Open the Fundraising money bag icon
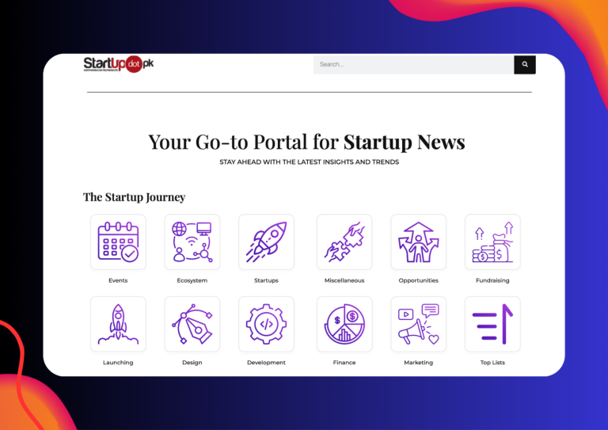608x430 pixels. [x=492, y=242]
